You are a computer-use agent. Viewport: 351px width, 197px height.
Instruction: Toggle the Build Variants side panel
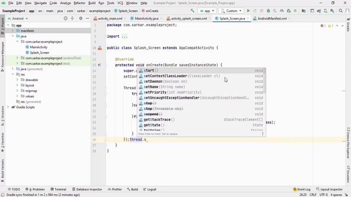click(x=2, y=170)
